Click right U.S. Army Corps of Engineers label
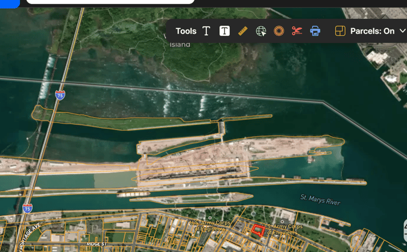407x252 pixels. (x=283, y=229)
